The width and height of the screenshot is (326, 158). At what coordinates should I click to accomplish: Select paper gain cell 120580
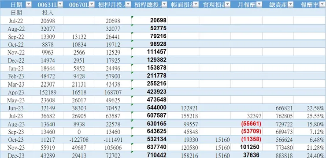(183, 147)
